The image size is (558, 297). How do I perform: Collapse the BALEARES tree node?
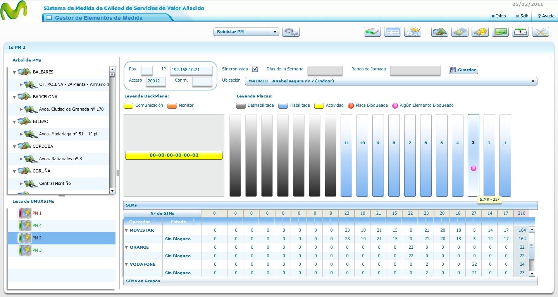14,72
